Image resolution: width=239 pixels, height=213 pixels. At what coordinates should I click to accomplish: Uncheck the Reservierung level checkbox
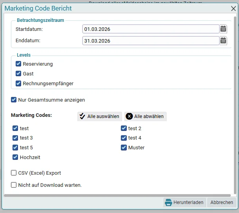[x=18, y=64]
